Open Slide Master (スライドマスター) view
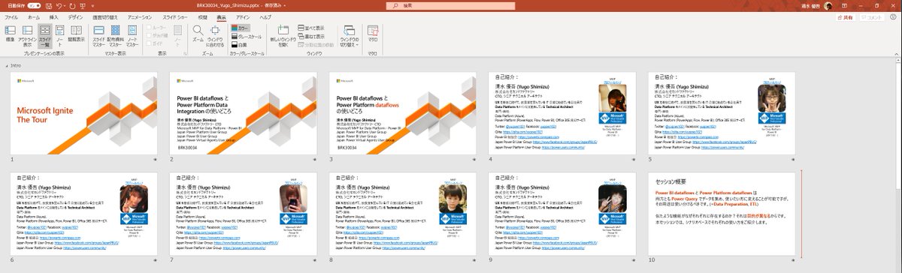902x273 pixels. [98, 35]
